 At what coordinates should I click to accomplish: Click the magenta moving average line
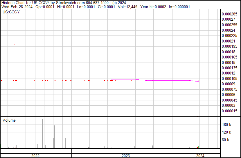point(163,80)
